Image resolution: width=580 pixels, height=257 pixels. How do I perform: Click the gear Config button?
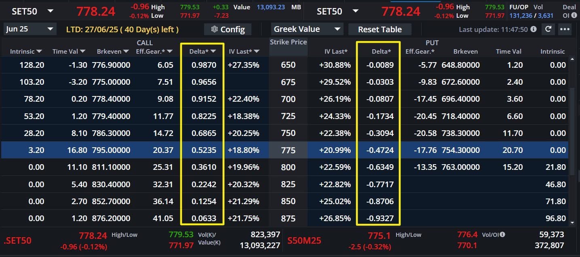(228, 29)
